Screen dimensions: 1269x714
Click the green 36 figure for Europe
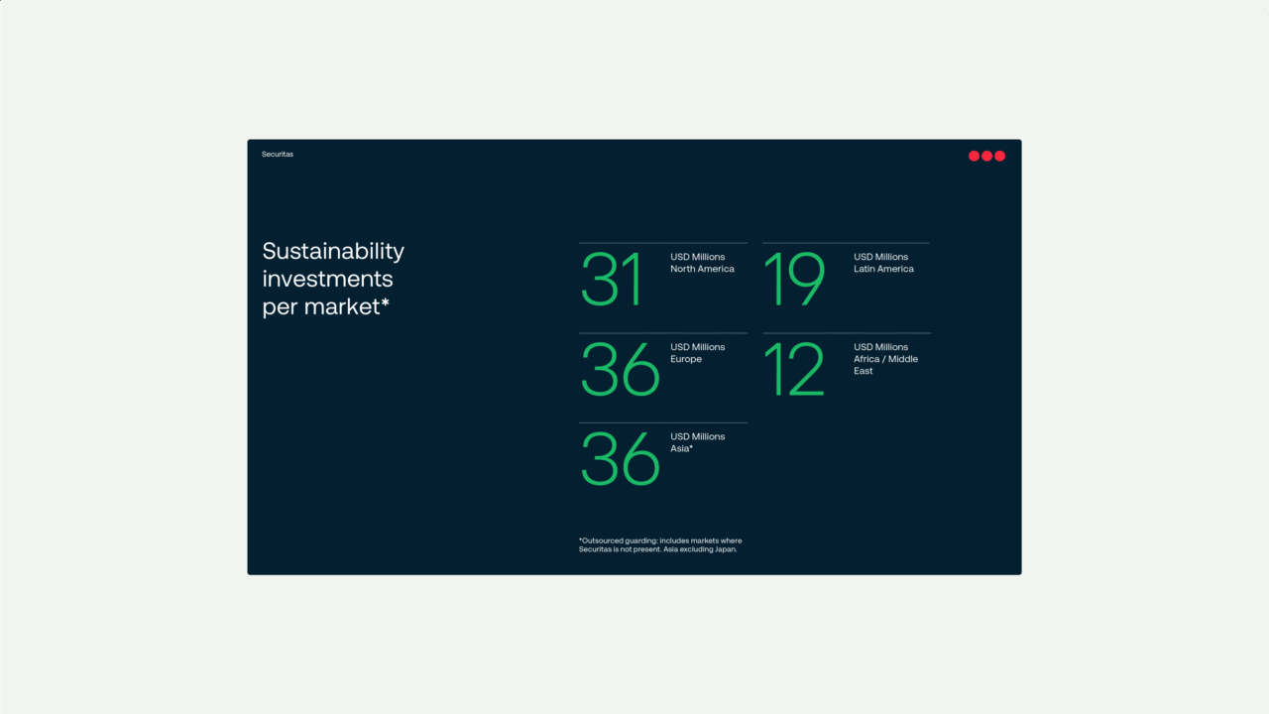(x=620, y=370)
